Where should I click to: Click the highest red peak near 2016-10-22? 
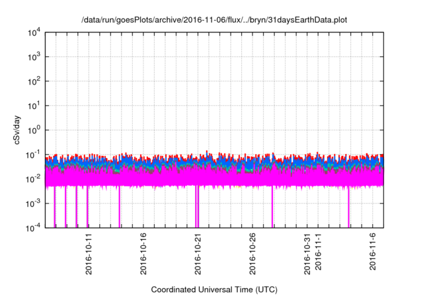tap(207, 152)
